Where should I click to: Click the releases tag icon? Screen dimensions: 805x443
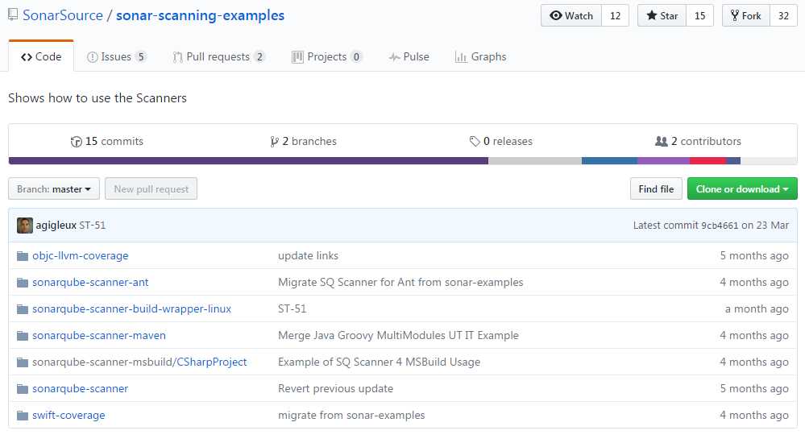click(x=475, y=141)
